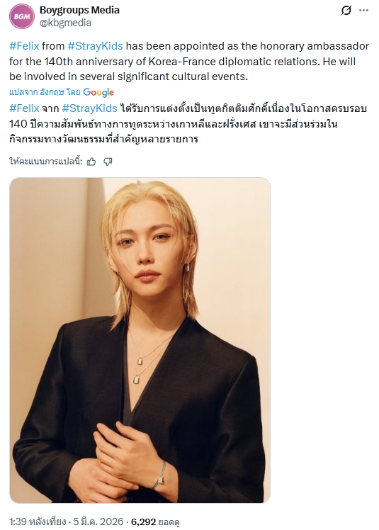Rate the translation with thumbs up
379x530 pixels.
91,162
